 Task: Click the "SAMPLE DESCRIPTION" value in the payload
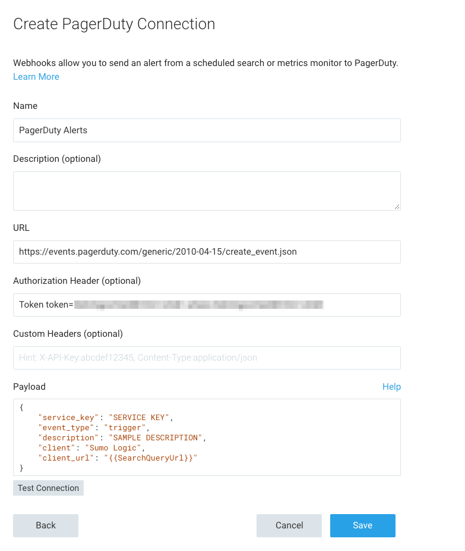click(156, 438)
